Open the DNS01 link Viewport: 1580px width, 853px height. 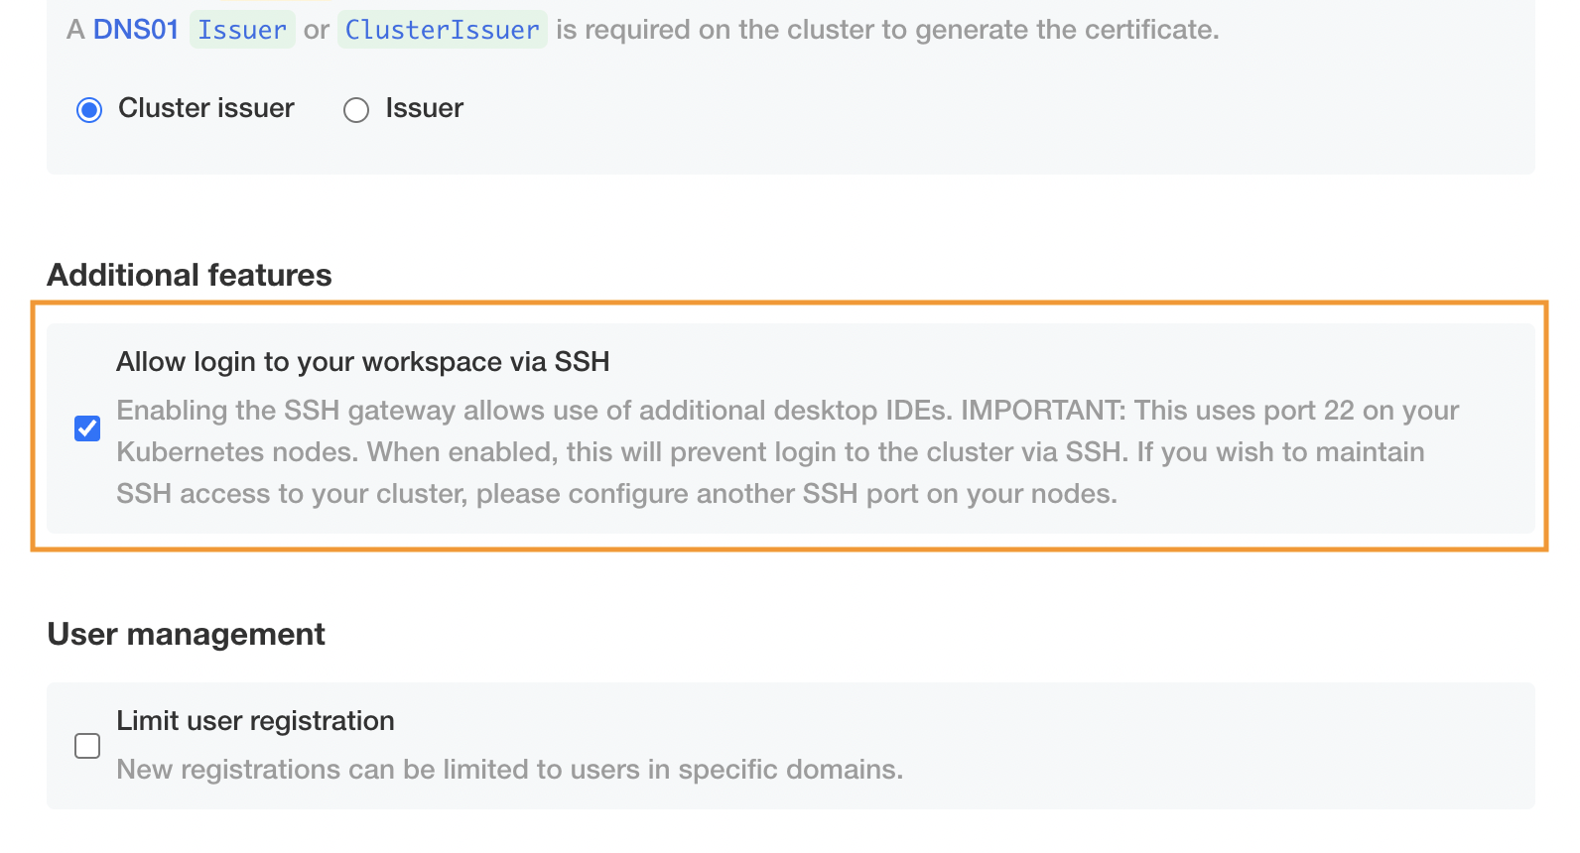136,30
